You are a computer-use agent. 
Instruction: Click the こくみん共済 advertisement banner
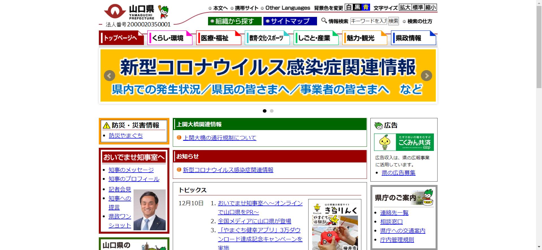404,142
